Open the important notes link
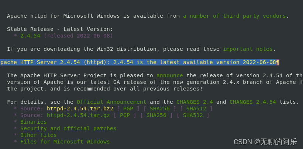This screenshot has width=303, height=149. (x=248, y=49)
